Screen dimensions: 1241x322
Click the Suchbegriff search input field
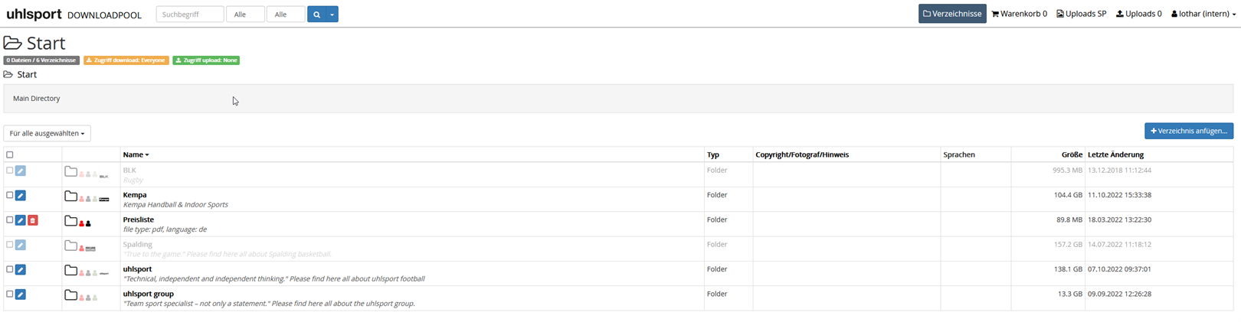(x=189, y=15)
